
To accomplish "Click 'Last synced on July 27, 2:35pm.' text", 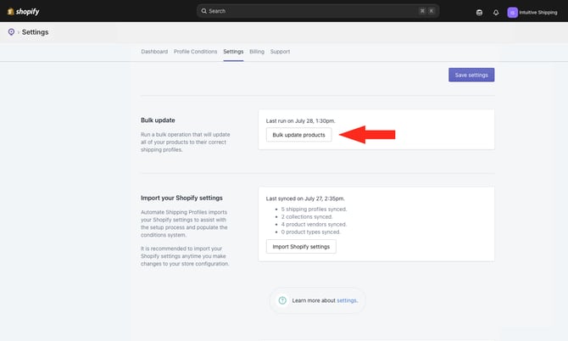I will coord(305,198).
